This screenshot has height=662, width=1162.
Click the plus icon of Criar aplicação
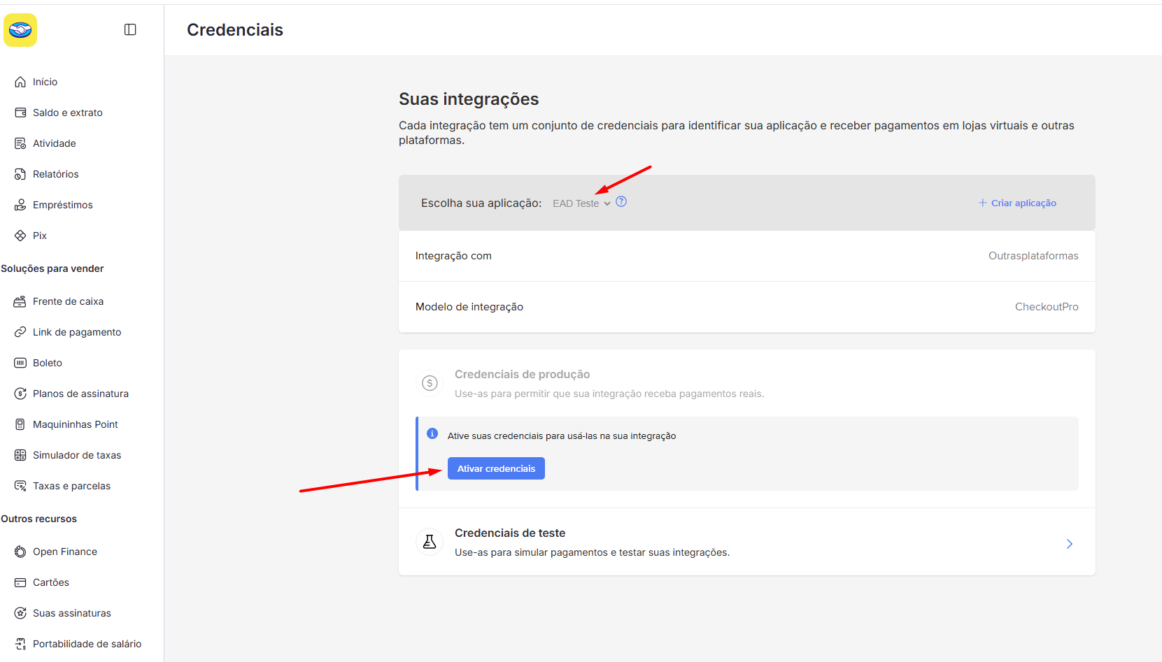(982, 203)
